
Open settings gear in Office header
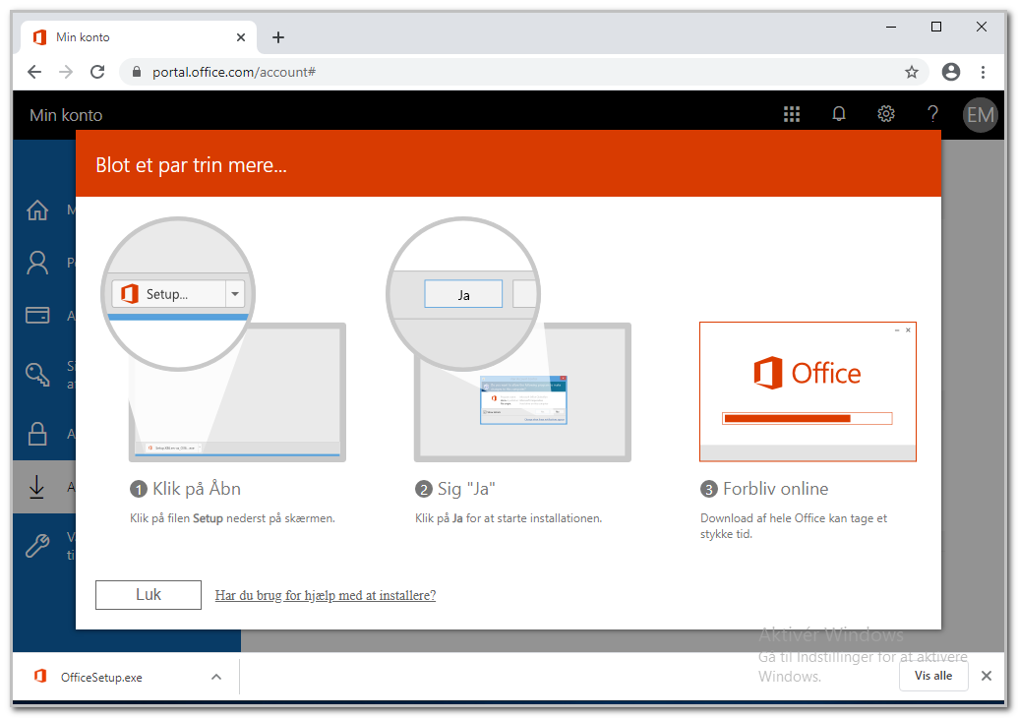886,115
